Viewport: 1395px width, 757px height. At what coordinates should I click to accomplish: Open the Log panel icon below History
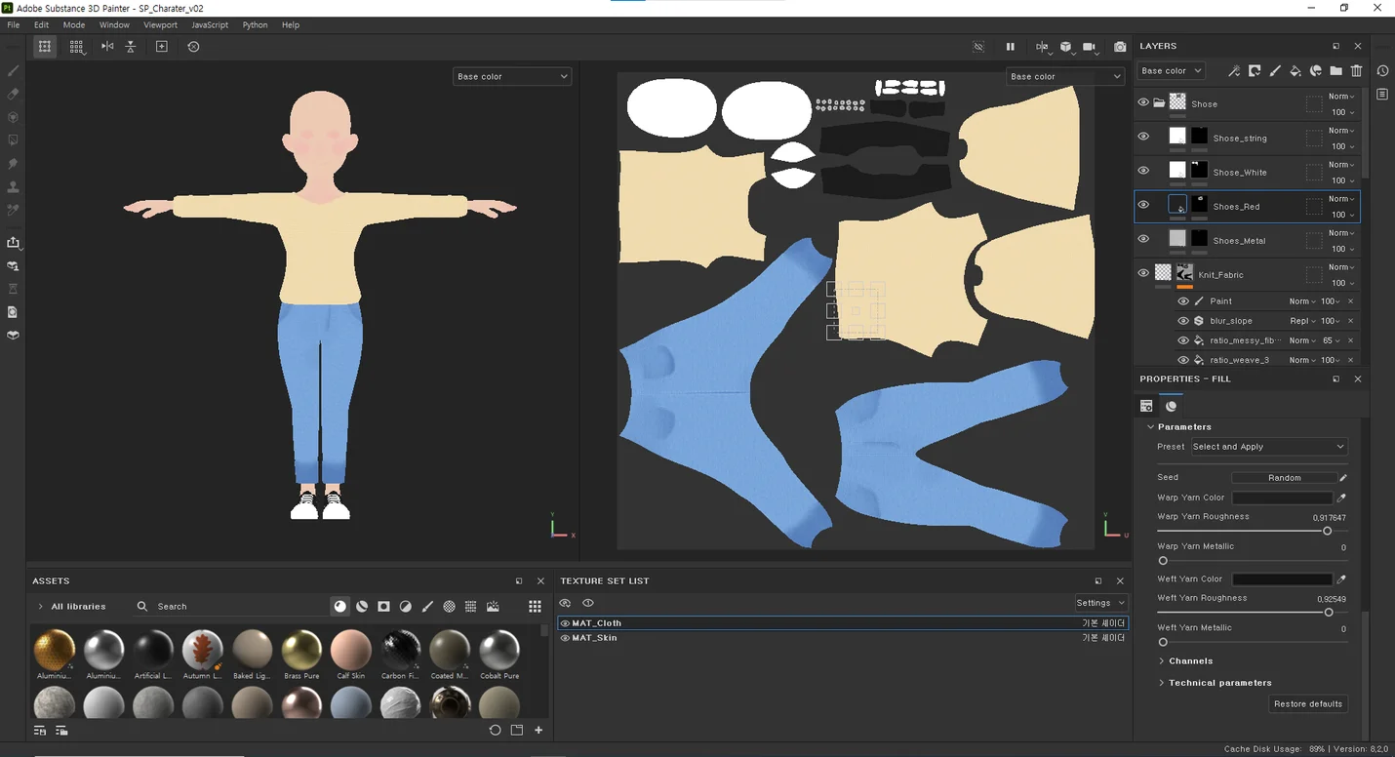click(x=1382, y=95)
